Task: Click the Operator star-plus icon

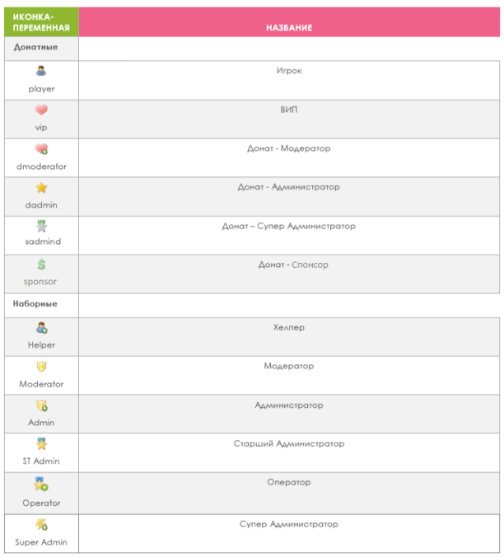Action: pos(41,484)
